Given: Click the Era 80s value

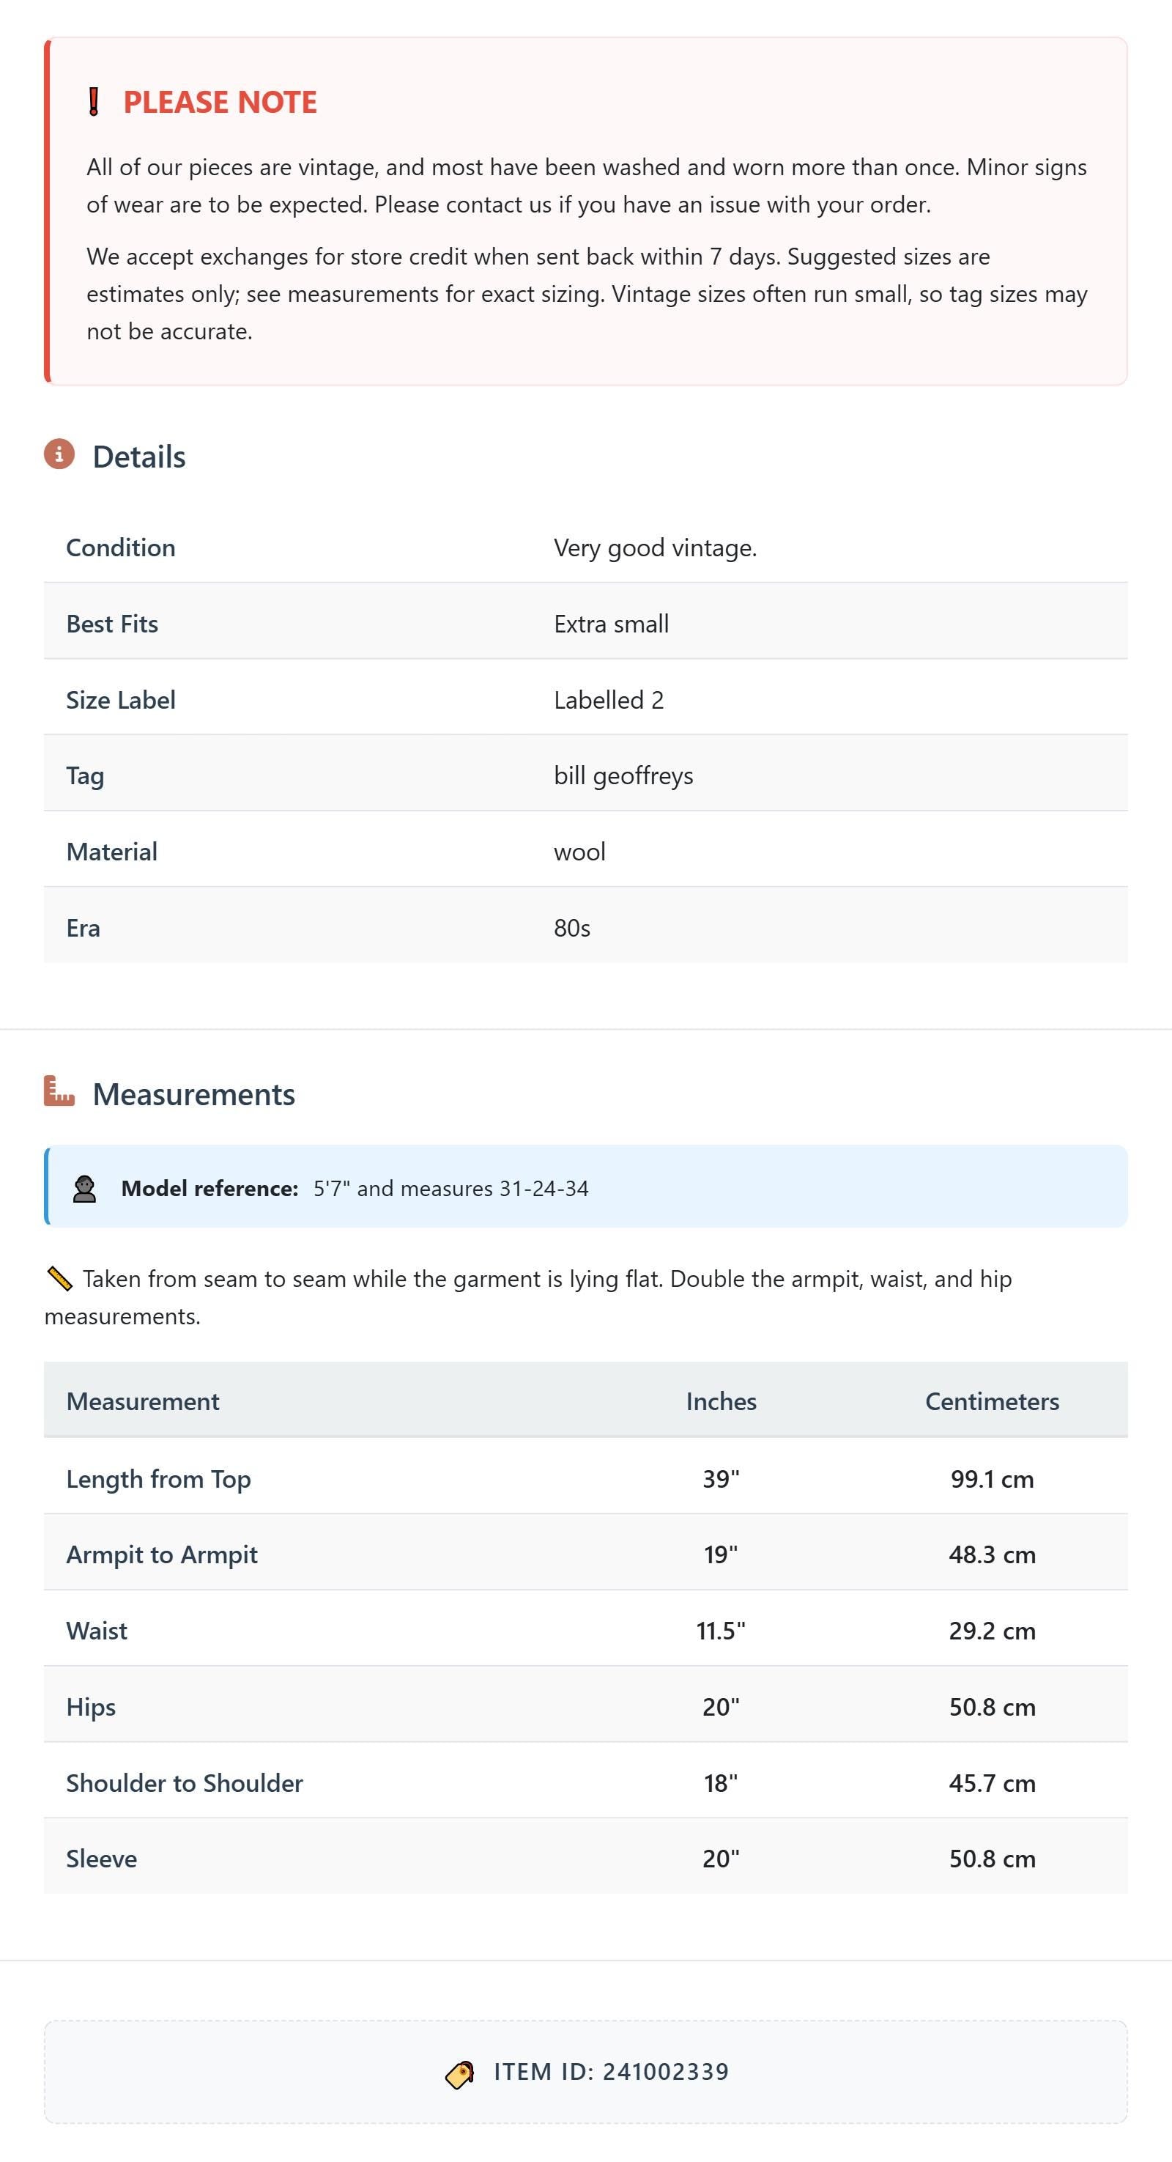Looking at the screenshot, I should [572, 927].
